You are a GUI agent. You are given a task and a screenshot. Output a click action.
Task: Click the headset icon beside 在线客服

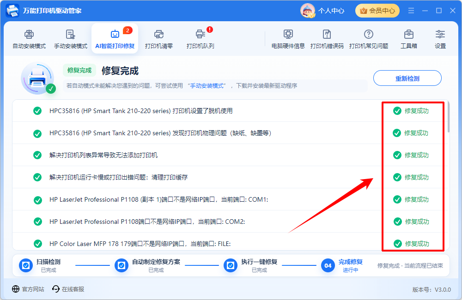56,289
